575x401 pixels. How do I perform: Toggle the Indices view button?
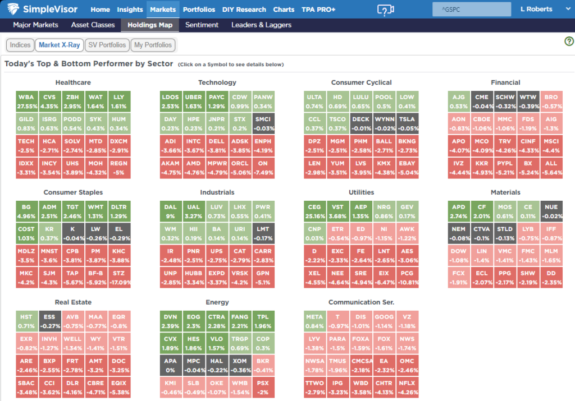(x=20, y=45)
